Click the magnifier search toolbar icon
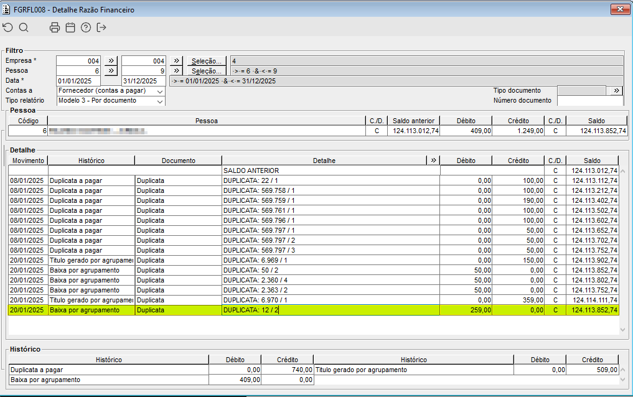This screenshot has height=397, width=633. click(x=24, y=27)
